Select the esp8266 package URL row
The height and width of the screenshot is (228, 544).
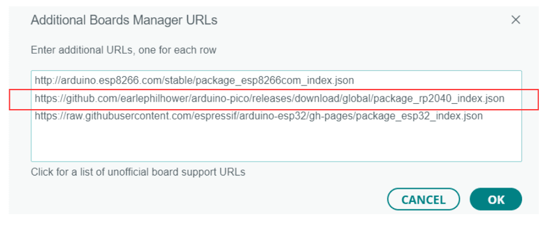tap(276, 80)
